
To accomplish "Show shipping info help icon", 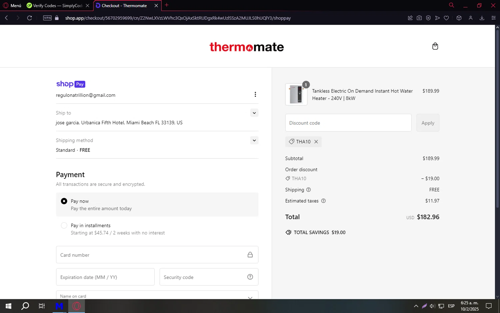I will pos(308,190).
